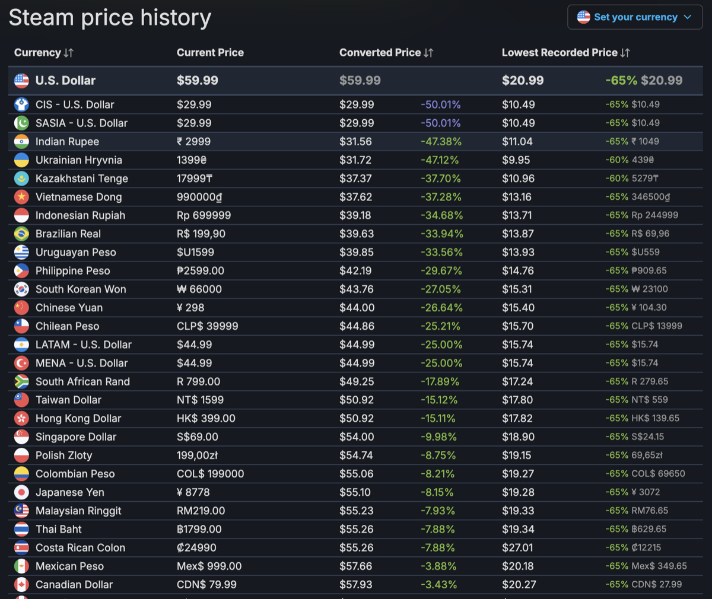Image resolution: width=712 pixels, height=599 pixels.
Task: Click the CIS - U.S. Dollar flag icon
Action: click(21, 104)
